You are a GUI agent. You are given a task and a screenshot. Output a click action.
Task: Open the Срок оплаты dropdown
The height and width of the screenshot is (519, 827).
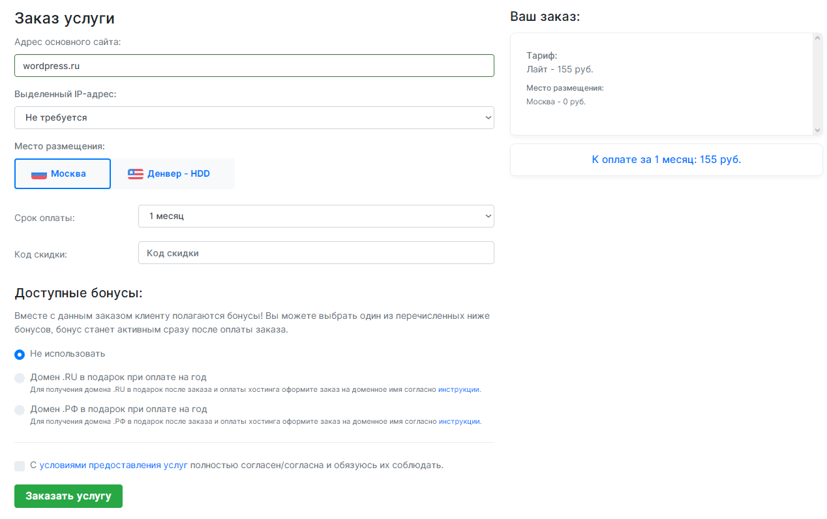pos(316,216)
